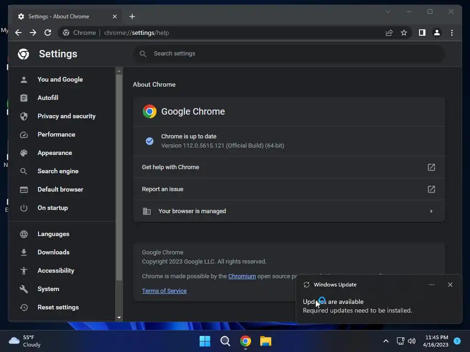470x352 pixels.
Task: Open the Autofill settings section
Action: click(48, 98)
